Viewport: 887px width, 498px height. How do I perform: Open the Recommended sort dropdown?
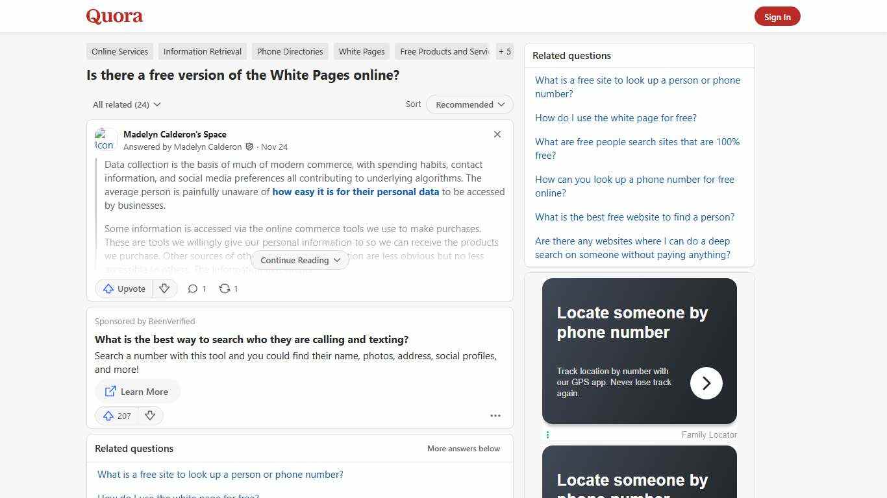point(469,104)
